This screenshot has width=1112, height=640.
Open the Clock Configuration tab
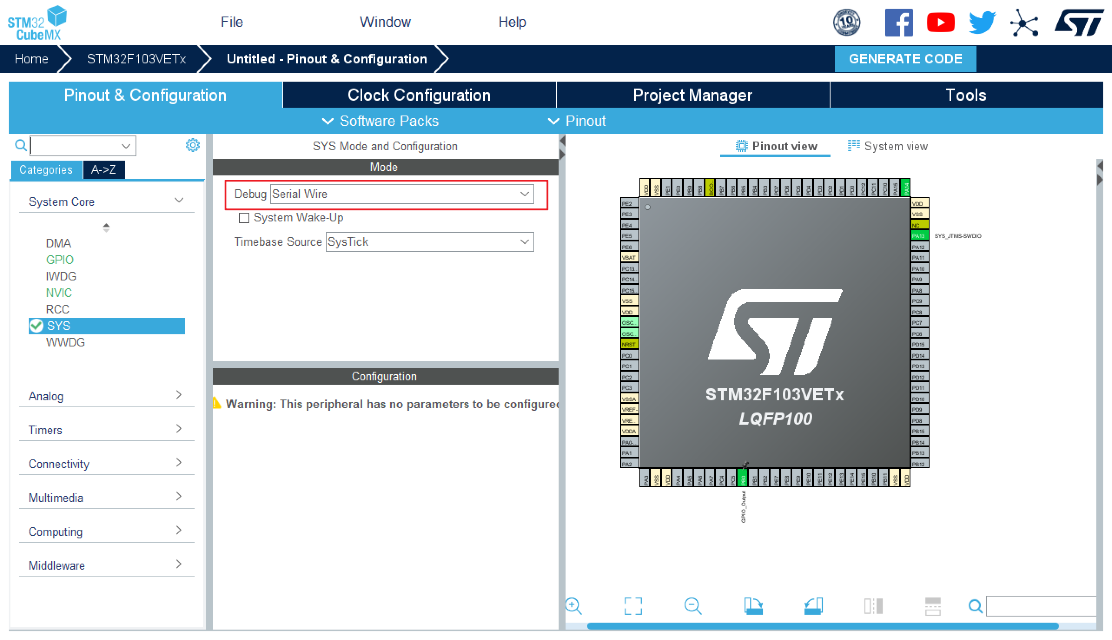(x=419, y=95)
